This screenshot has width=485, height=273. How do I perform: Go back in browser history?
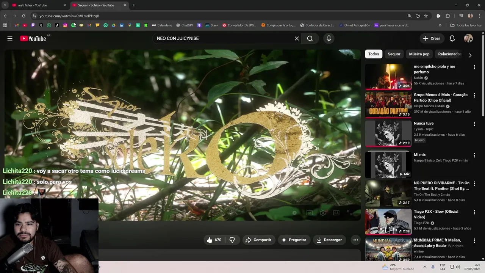5,16
